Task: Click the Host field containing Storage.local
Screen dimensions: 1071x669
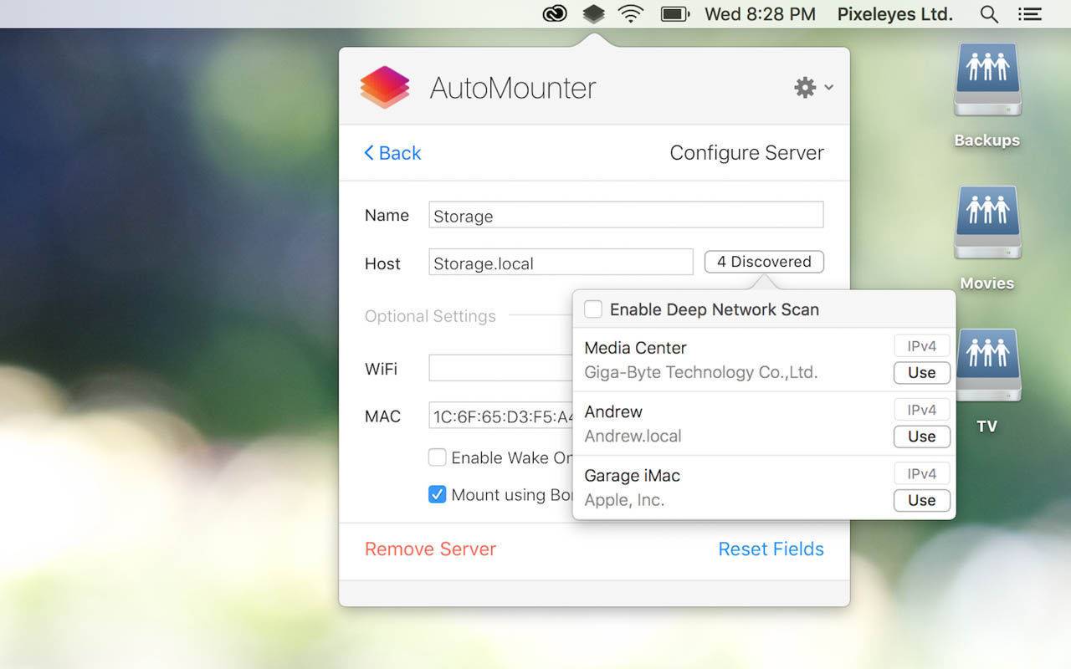Action: coord(561,263)
